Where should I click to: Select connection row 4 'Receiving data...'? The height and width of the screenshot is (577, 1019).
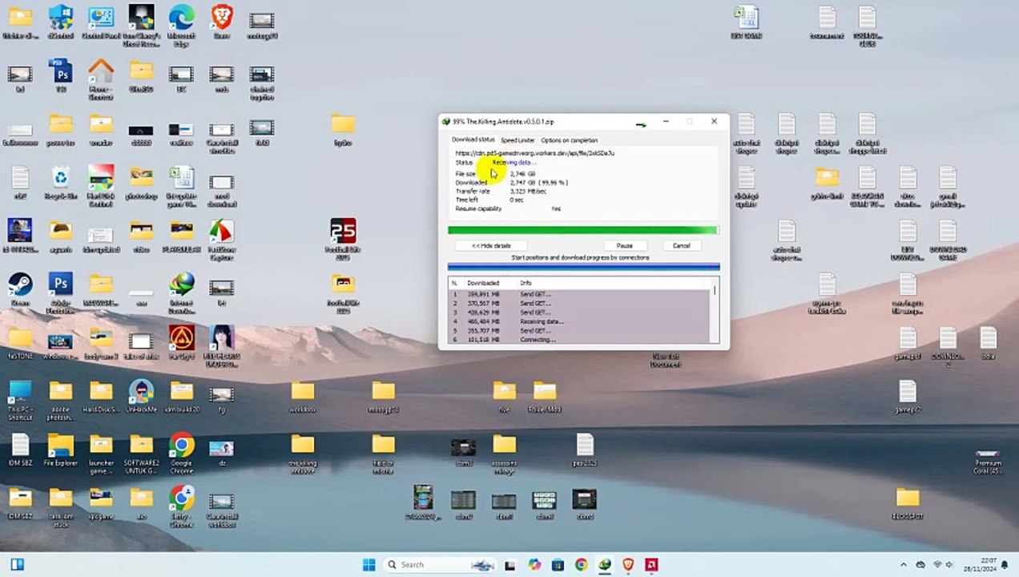pos(579,321)
